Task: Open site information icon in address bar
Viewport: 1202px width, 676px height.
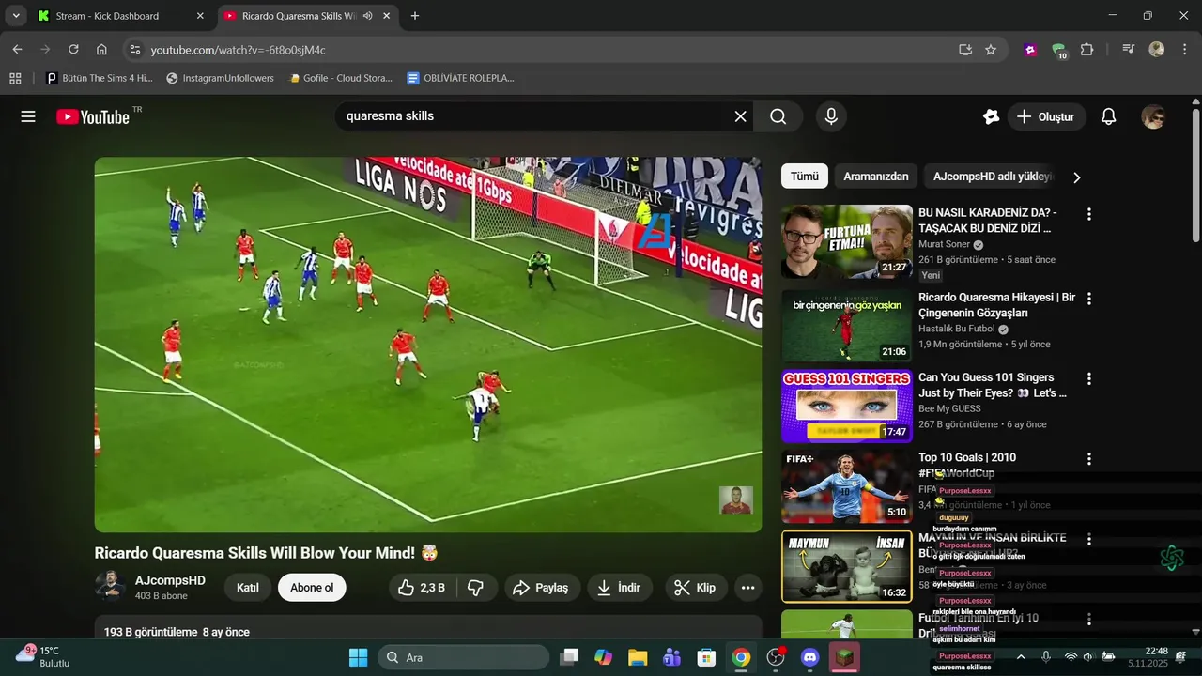Action: point(134,50)
